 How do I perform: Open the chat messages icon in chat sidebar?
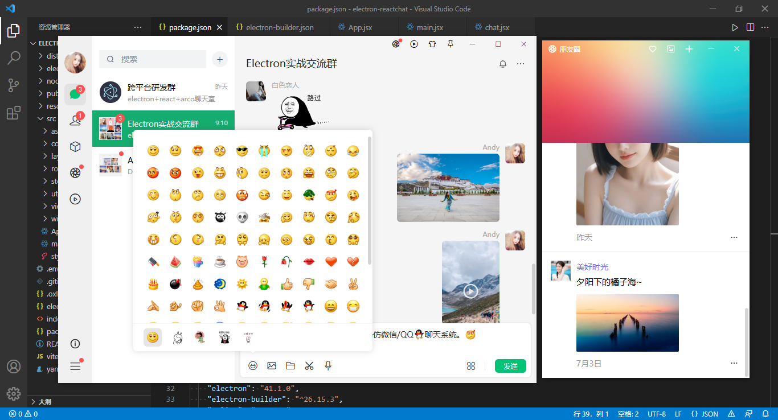click(75, 94)
